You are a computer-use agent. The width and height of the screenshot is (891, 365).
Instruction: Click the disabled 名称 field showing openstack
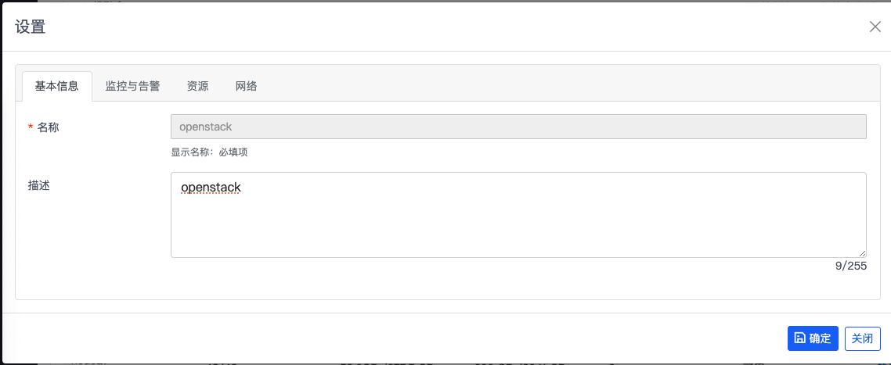[x=518, y=127]
